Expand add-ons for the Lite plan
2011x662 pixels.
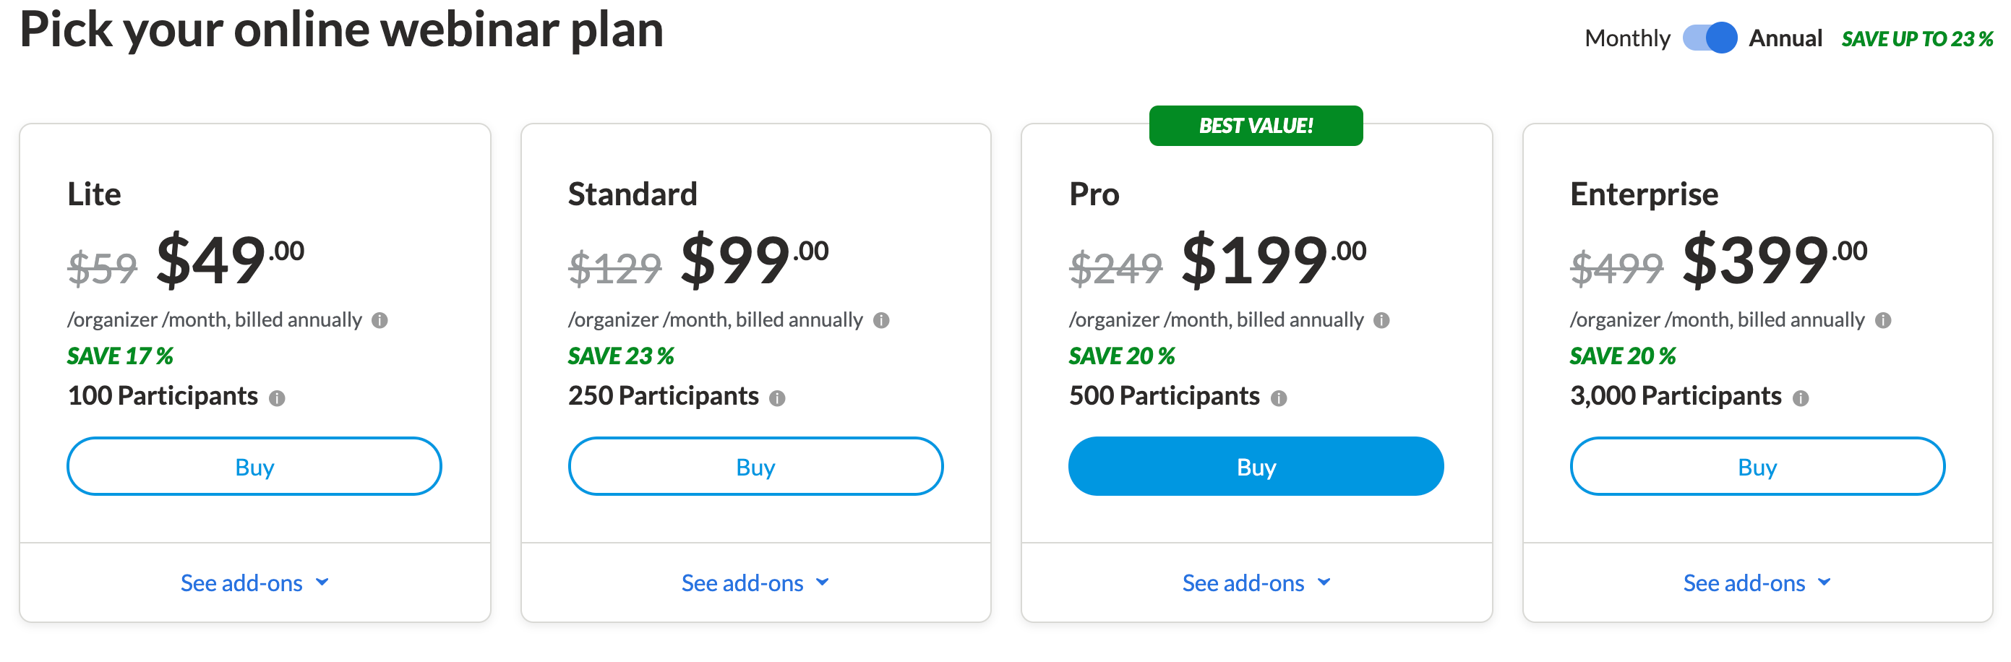click(254, 583)
